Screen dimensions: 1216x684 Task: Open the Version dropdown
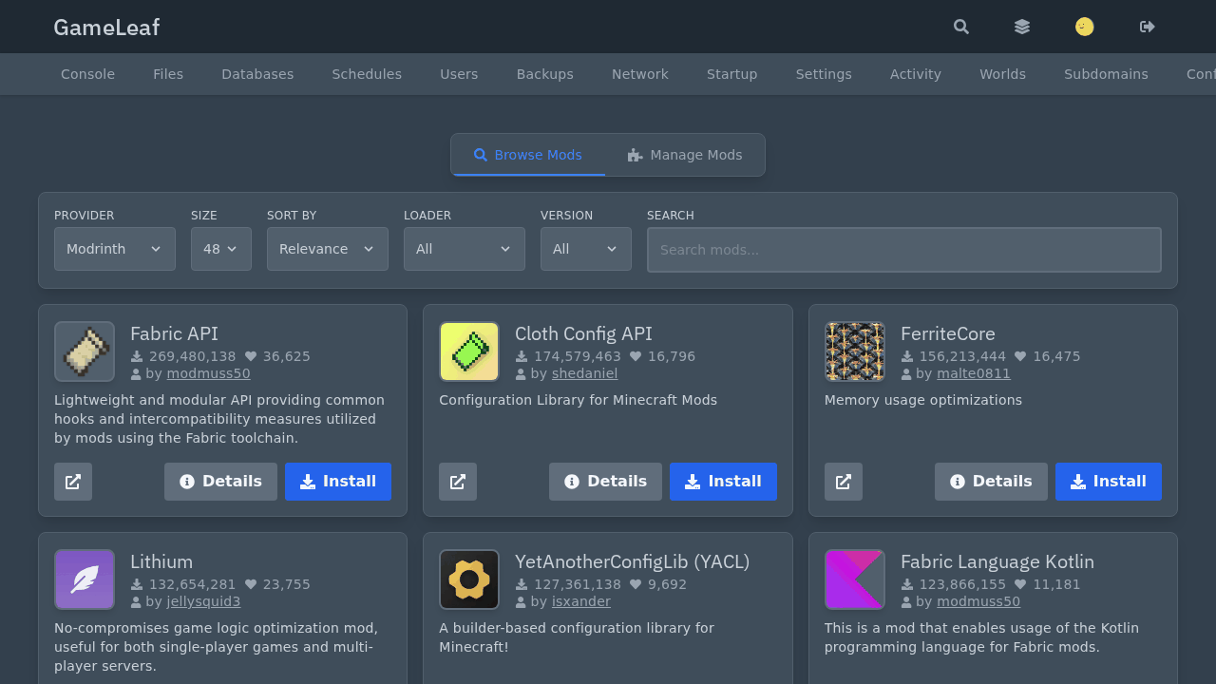586,249
